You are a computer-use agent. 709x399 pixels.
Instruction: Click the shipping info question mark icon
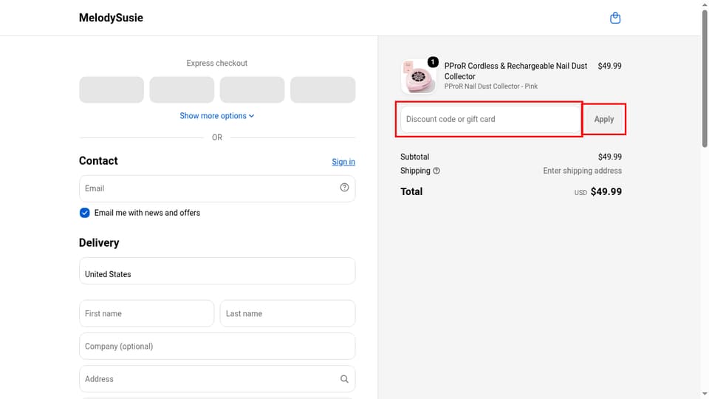(x=436, y=171)
